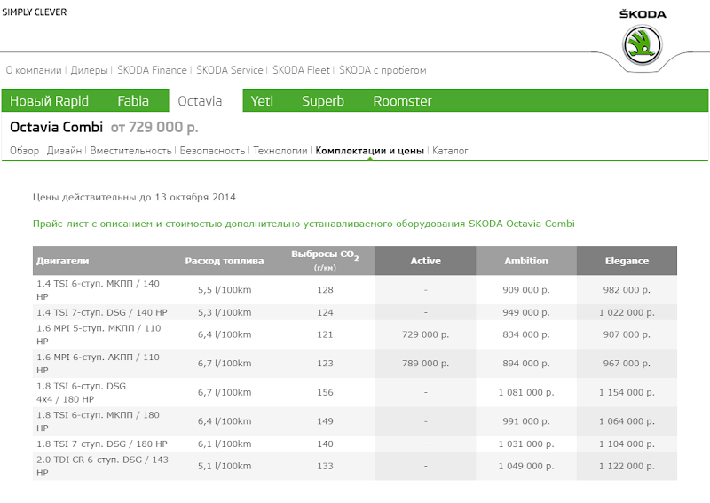Open the Дилеры link
710x503 pixels.
click(90, 70)
